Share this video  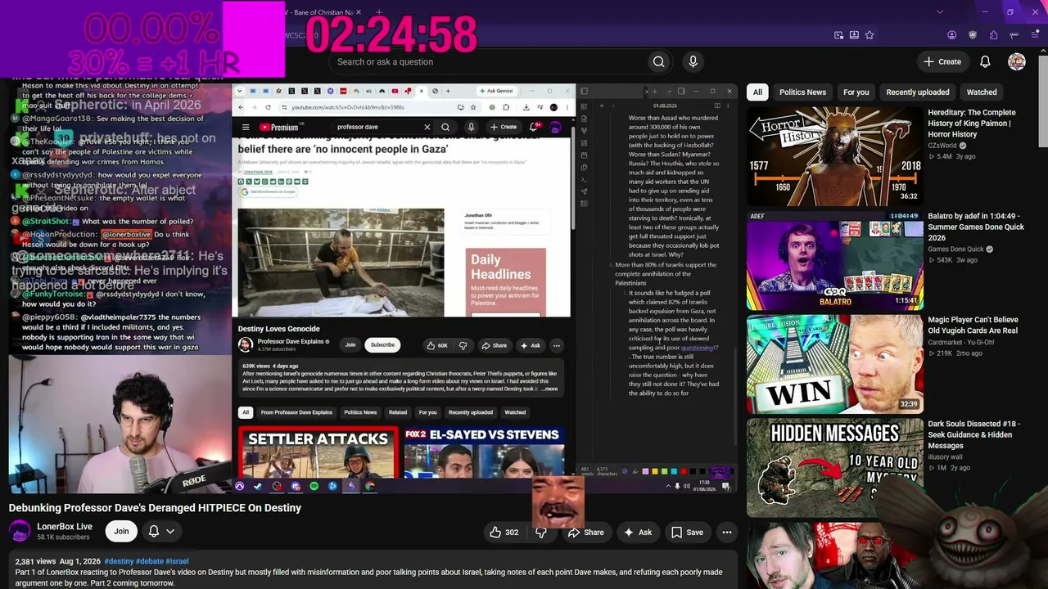(x=585, y=533)
